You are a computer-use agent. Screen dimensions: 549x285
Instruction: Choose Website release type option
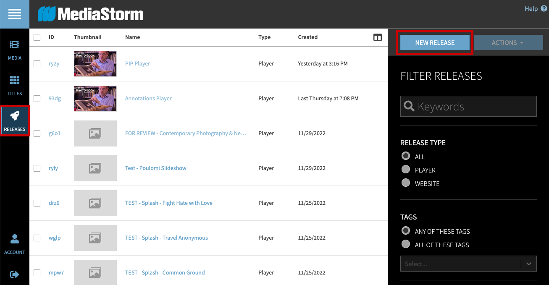pos(406,183)
